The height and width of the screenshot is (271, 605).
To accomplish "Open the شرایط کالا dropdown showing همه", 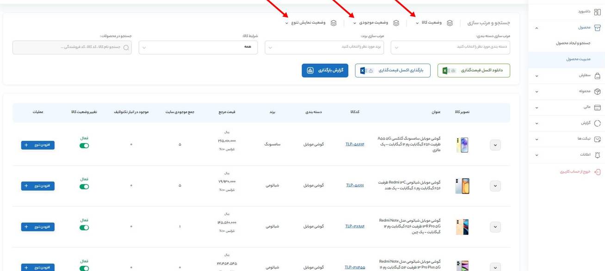I will (x=198, y=47).
